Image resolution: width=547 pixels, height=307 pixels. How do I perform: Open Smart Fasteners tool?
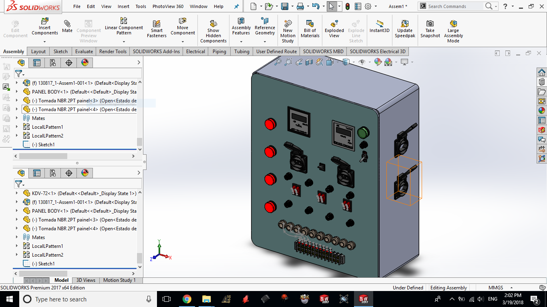click(x=157, y=29)
